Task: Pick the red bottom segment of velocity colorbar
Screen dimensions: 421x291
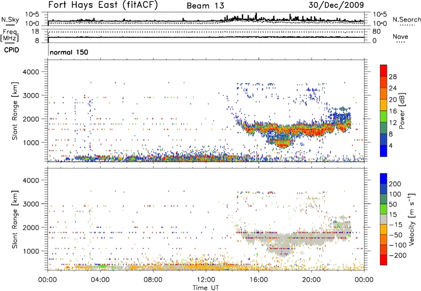Action: click(x=384, y=260)
